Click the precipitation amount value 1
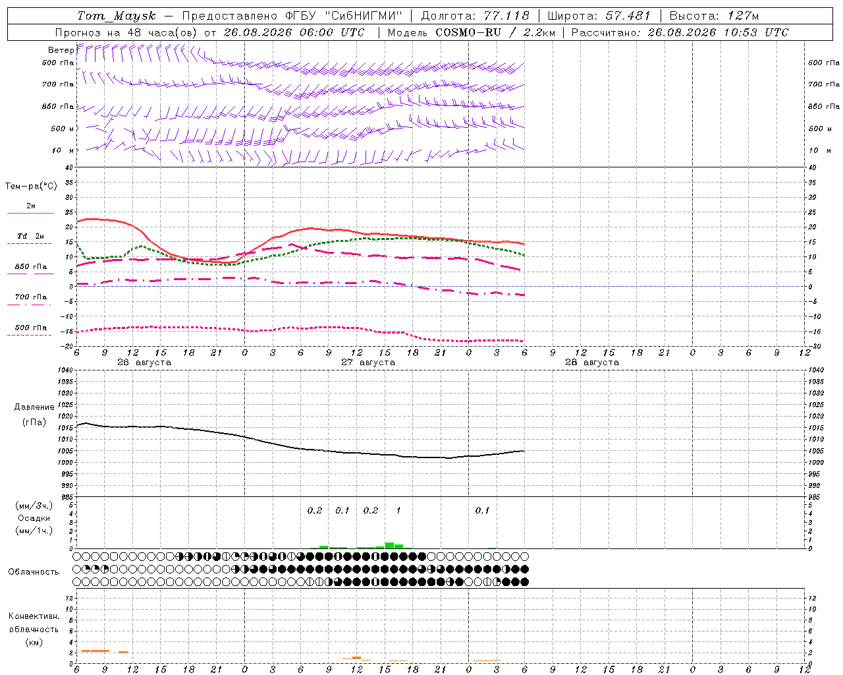Image resolution: width=843 pixels, height=675 pixels. tap(398, 511)
